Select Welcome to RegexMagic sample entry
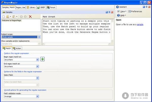Viewport: 152px width, 102px height. (x=12, y=20)
